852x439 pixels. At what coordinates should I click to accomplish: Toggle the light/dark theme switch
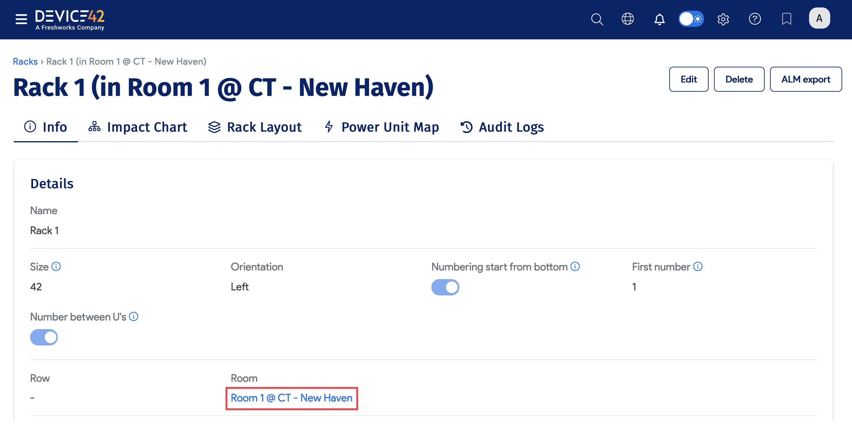(691, 19)
